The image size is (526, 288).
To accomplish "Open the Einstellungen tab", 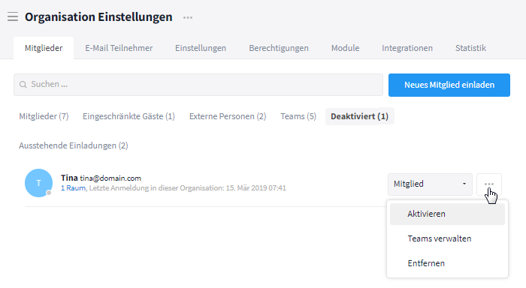I will click(x=201, y=48).
